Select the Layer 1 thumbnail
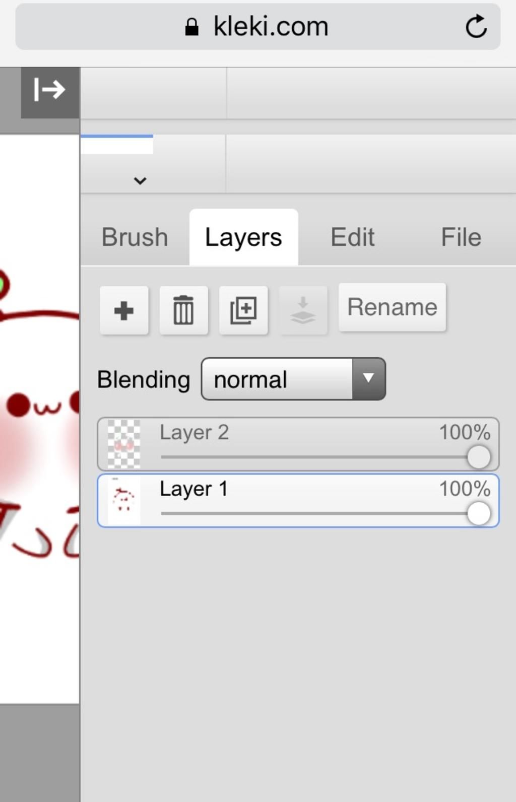Screen dimensions: 516x802 (x=124, y=501)
